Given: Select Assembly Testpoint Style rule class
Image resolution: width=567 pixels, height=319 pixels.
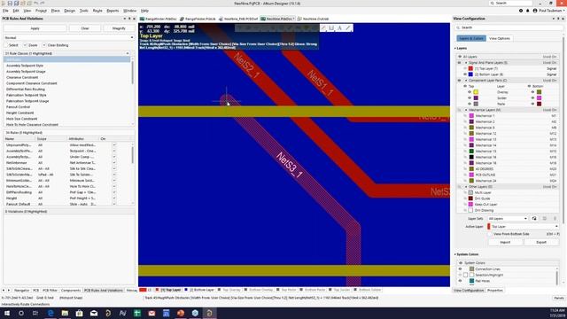Looking at the screenshot, I should click(25, 66).
